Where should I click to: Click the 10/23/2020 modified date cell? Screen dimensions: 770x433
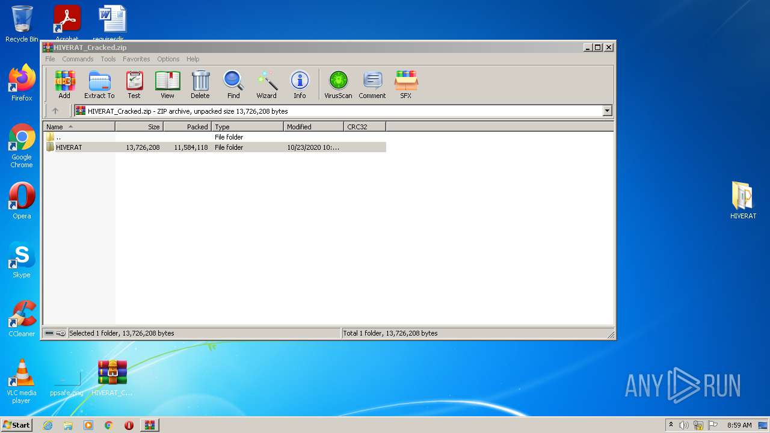point(313,147)
